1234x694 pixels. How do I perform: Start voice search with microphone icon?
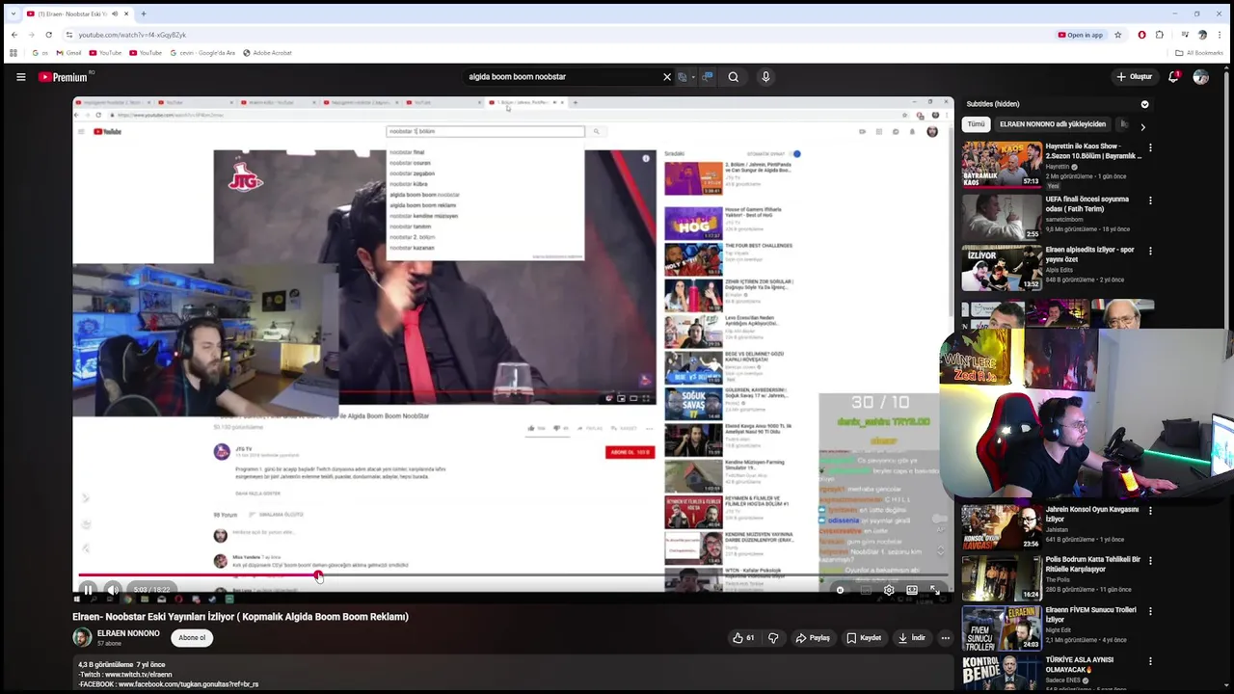[765, 77]
